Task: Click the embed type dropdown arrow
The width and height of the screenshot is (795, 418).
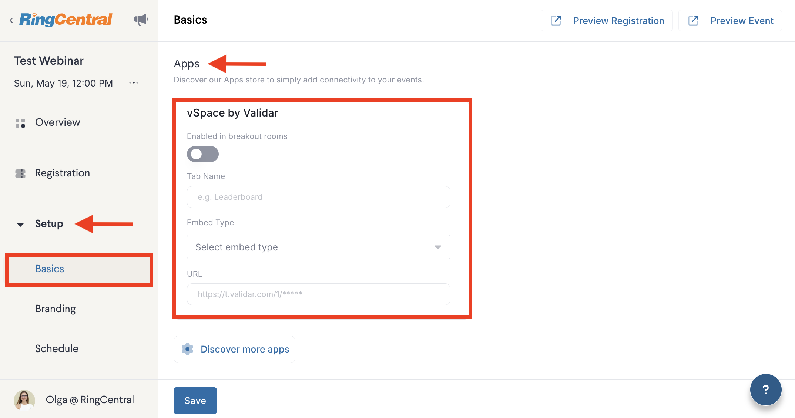Action: click(438, 247)
